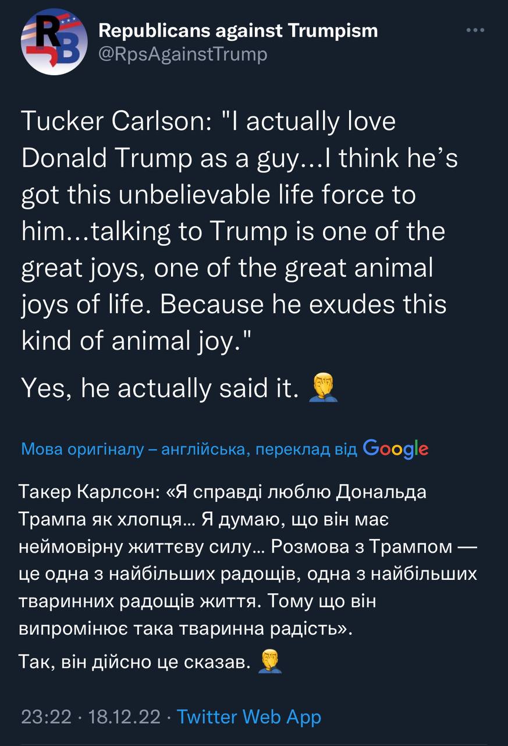Click the line "Yes, he actually said it."
The width and height of the screenshot is (508, 746).
[157, 389]
